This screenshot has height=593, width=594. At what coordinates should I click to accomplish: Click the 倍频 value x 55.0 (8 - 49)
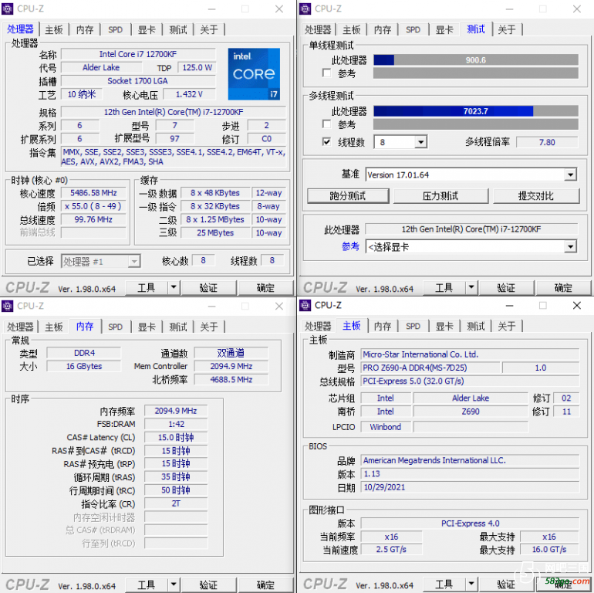93,206
